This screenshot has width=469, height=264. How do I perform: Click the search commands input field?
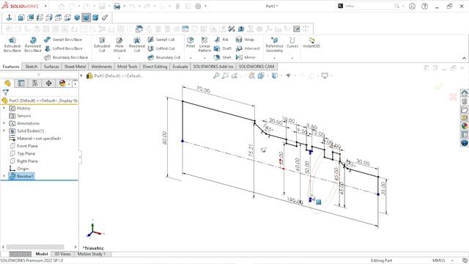click(371, 6)
